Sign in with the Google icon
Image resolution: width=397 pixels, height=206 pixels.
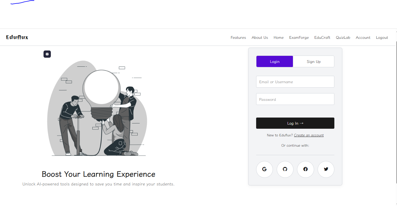click(x=264, y=169)
